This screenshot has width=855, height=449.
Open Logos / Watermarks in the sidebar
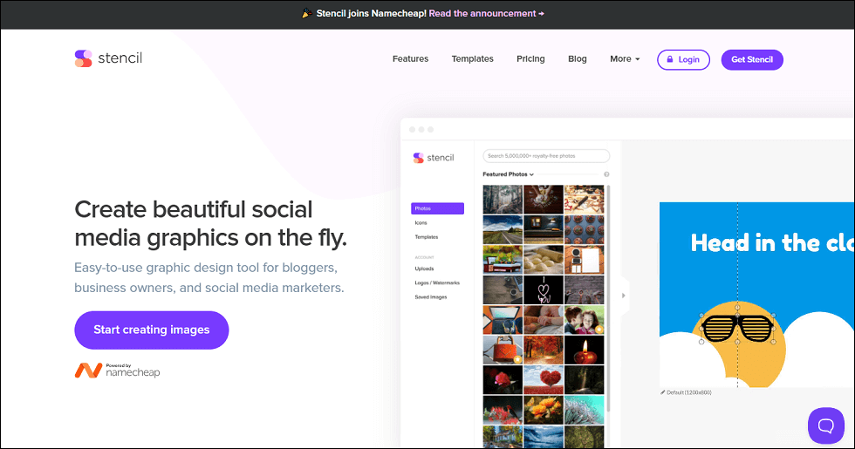point(437,282)
